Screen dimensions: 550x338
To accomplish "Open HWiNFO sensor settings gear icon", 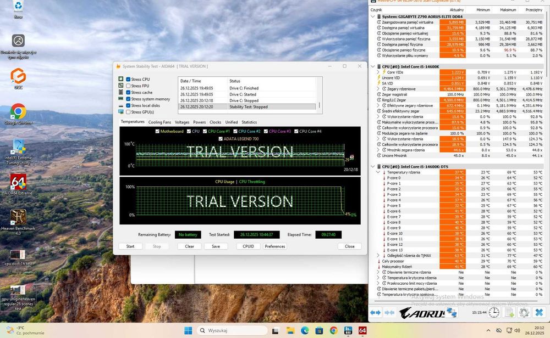I will point(524,312).
